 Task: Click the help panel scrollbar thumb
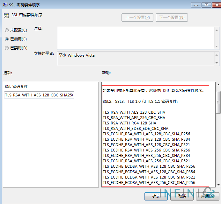pos(218,102)
